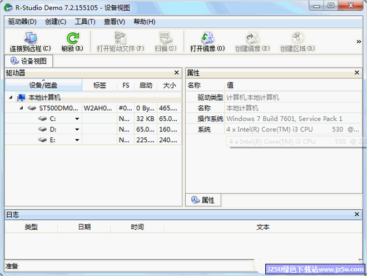
Task: Open the 帮助(H) menu
Action: coord(145,22)
